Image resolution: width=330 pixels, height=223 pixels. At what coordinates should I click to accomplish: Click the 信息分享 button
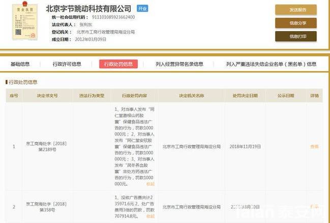(x=296, y=23)
